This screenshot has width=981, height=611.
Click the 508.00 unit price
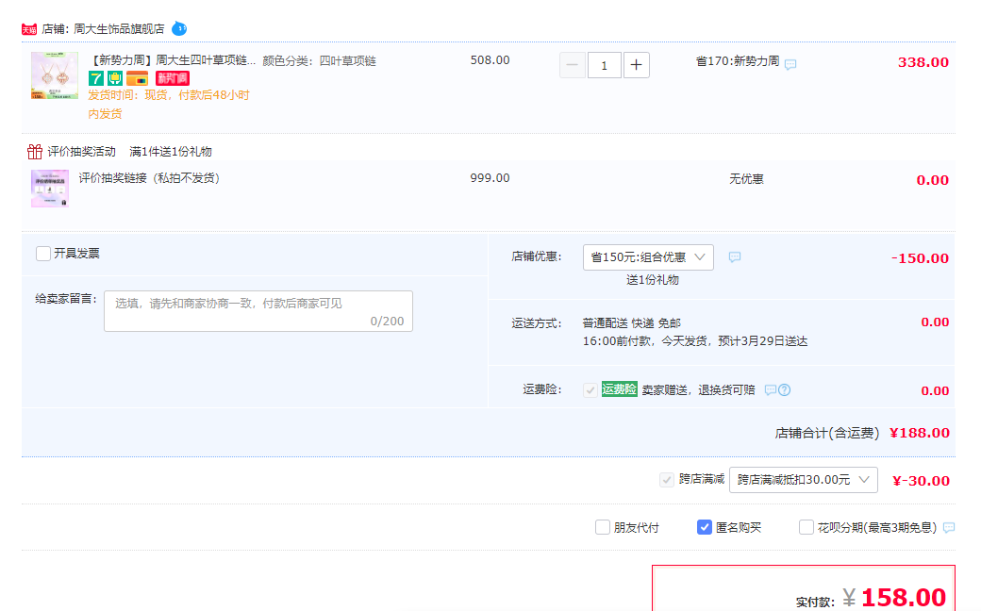point(490,60)
